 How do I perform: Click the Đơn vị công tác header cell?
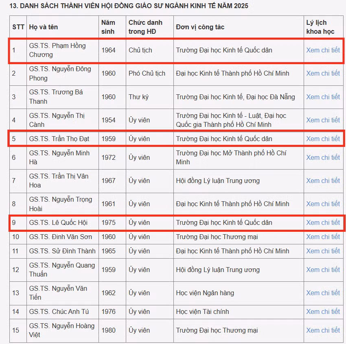pos(239,27)
